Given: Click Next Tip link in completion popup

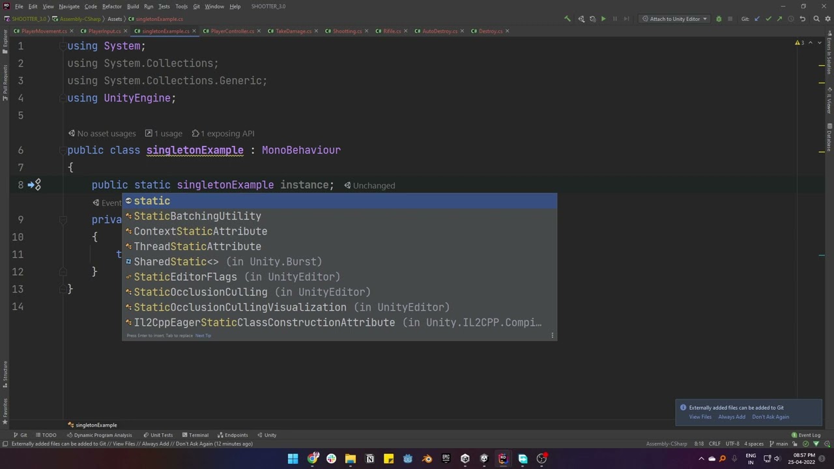Looking at the screenshot, I should pos(203,335).
